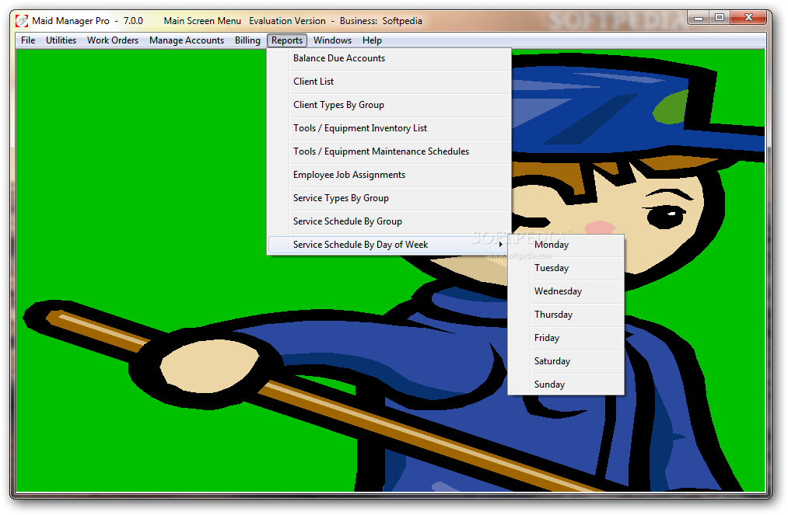The height and width of the screenshot is (515, 788).
Task: Select Sunday service schedule
Action: (x=566, y=385)
